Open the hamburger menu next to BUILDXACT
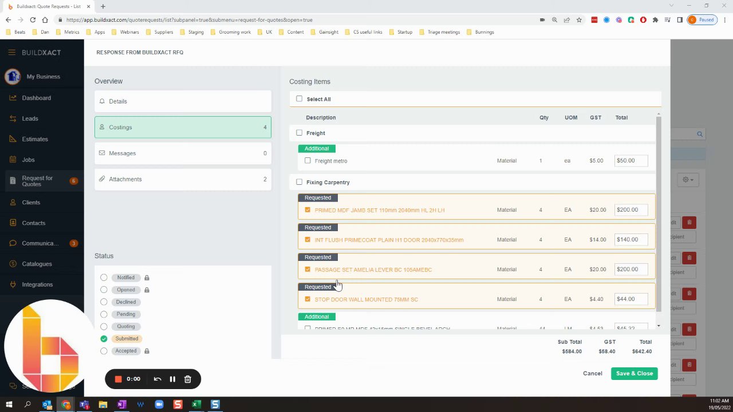 11,52
